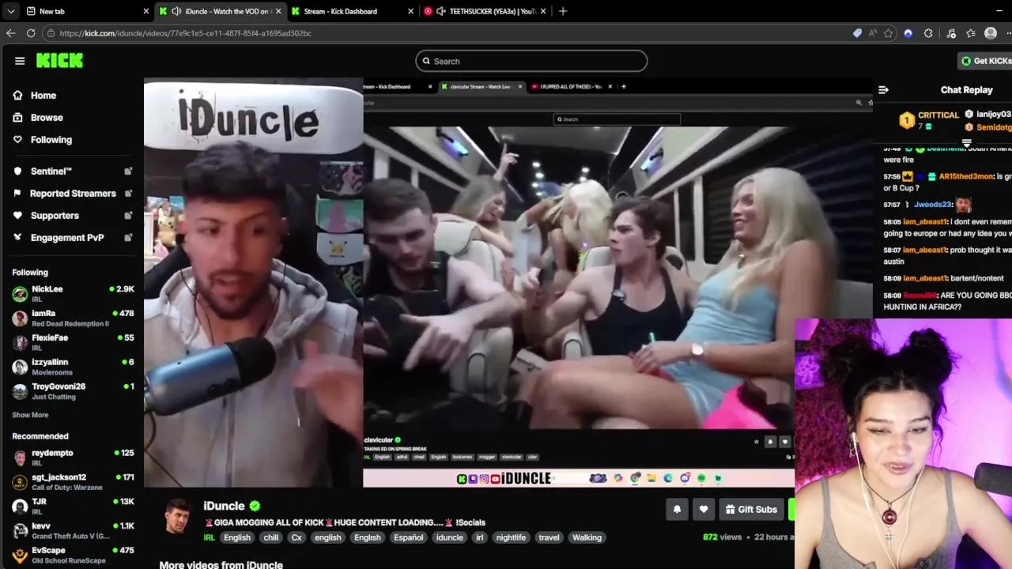
Task: Expand Following list with Show More
Action: tap(30, 415)
